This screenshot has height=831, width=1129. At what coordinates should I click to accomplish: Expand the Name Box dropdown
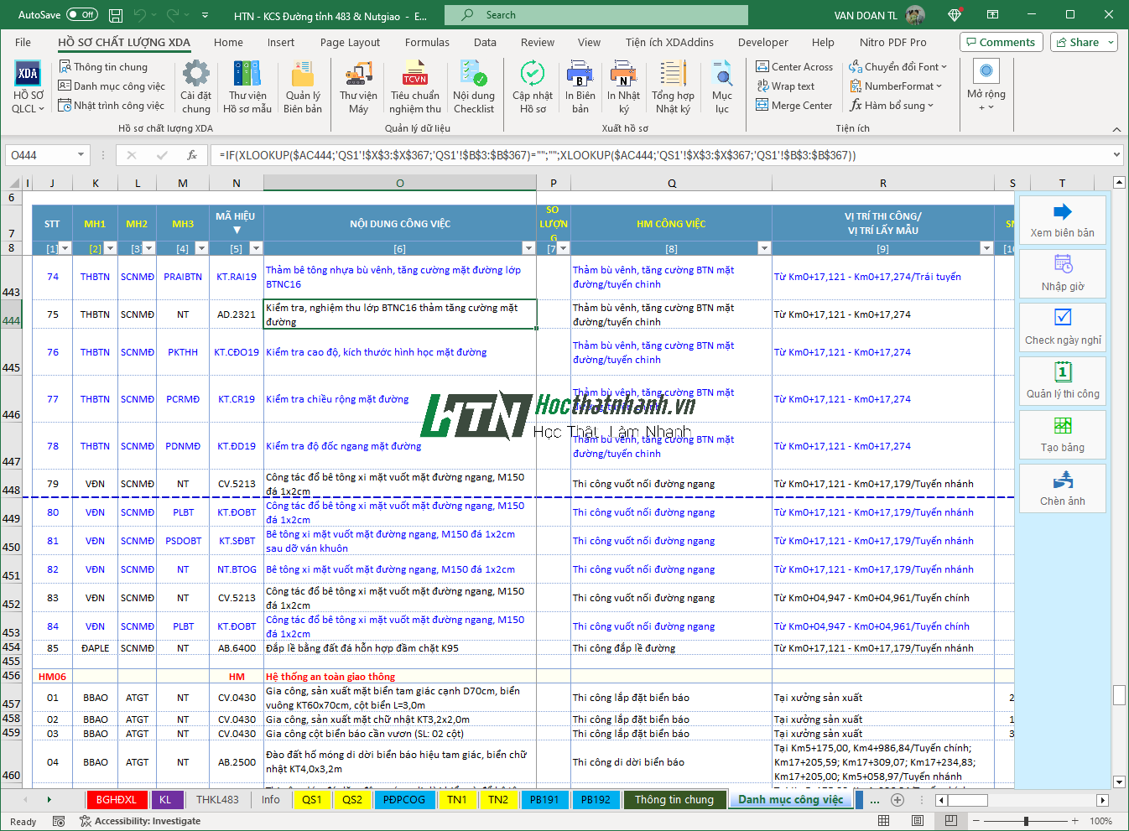pyautogui.click(x=81, y=155)
